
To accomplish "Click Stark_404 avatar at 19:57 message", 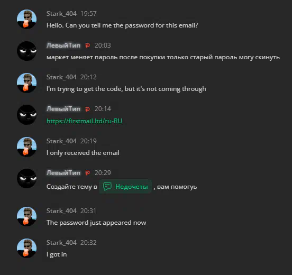I will (x=26, y=19).
